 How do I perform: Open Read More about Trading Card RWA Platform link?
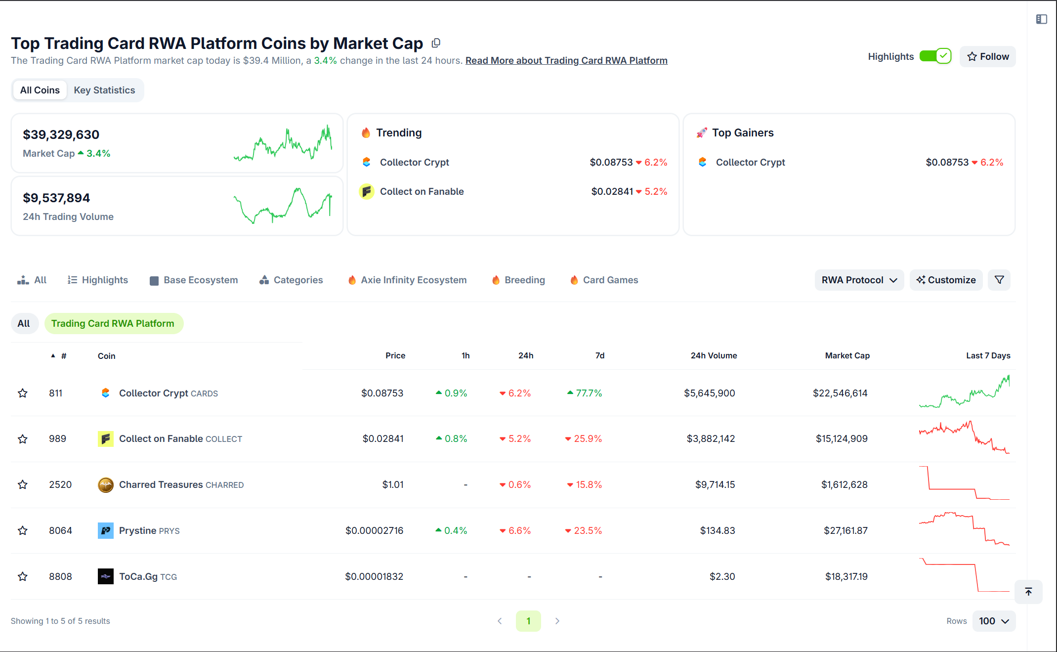pyautogui.click(x=566, y=60)
